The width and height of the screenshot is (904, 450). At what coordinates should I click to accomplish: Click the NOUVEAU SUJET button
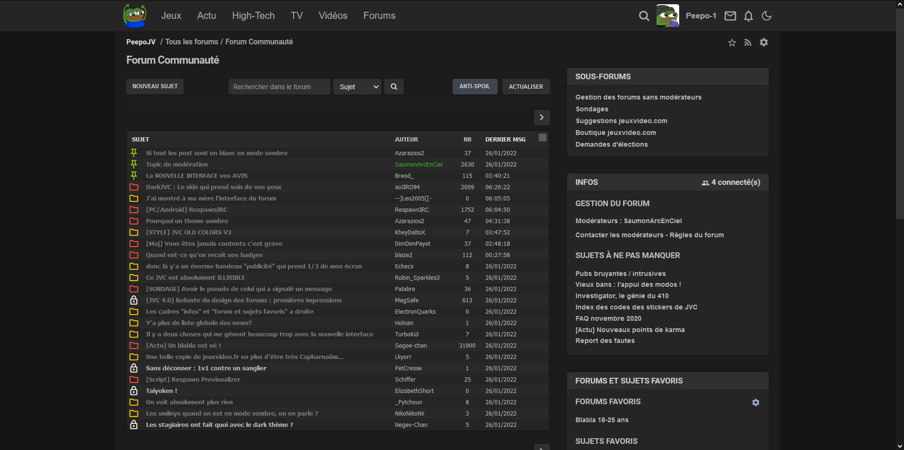pos(155,87)
